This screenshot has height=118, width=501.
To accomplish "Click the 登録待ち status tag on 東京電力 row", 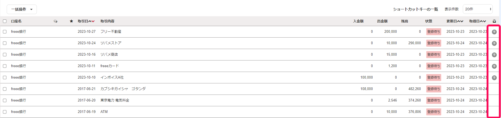I will coord(433,100).
